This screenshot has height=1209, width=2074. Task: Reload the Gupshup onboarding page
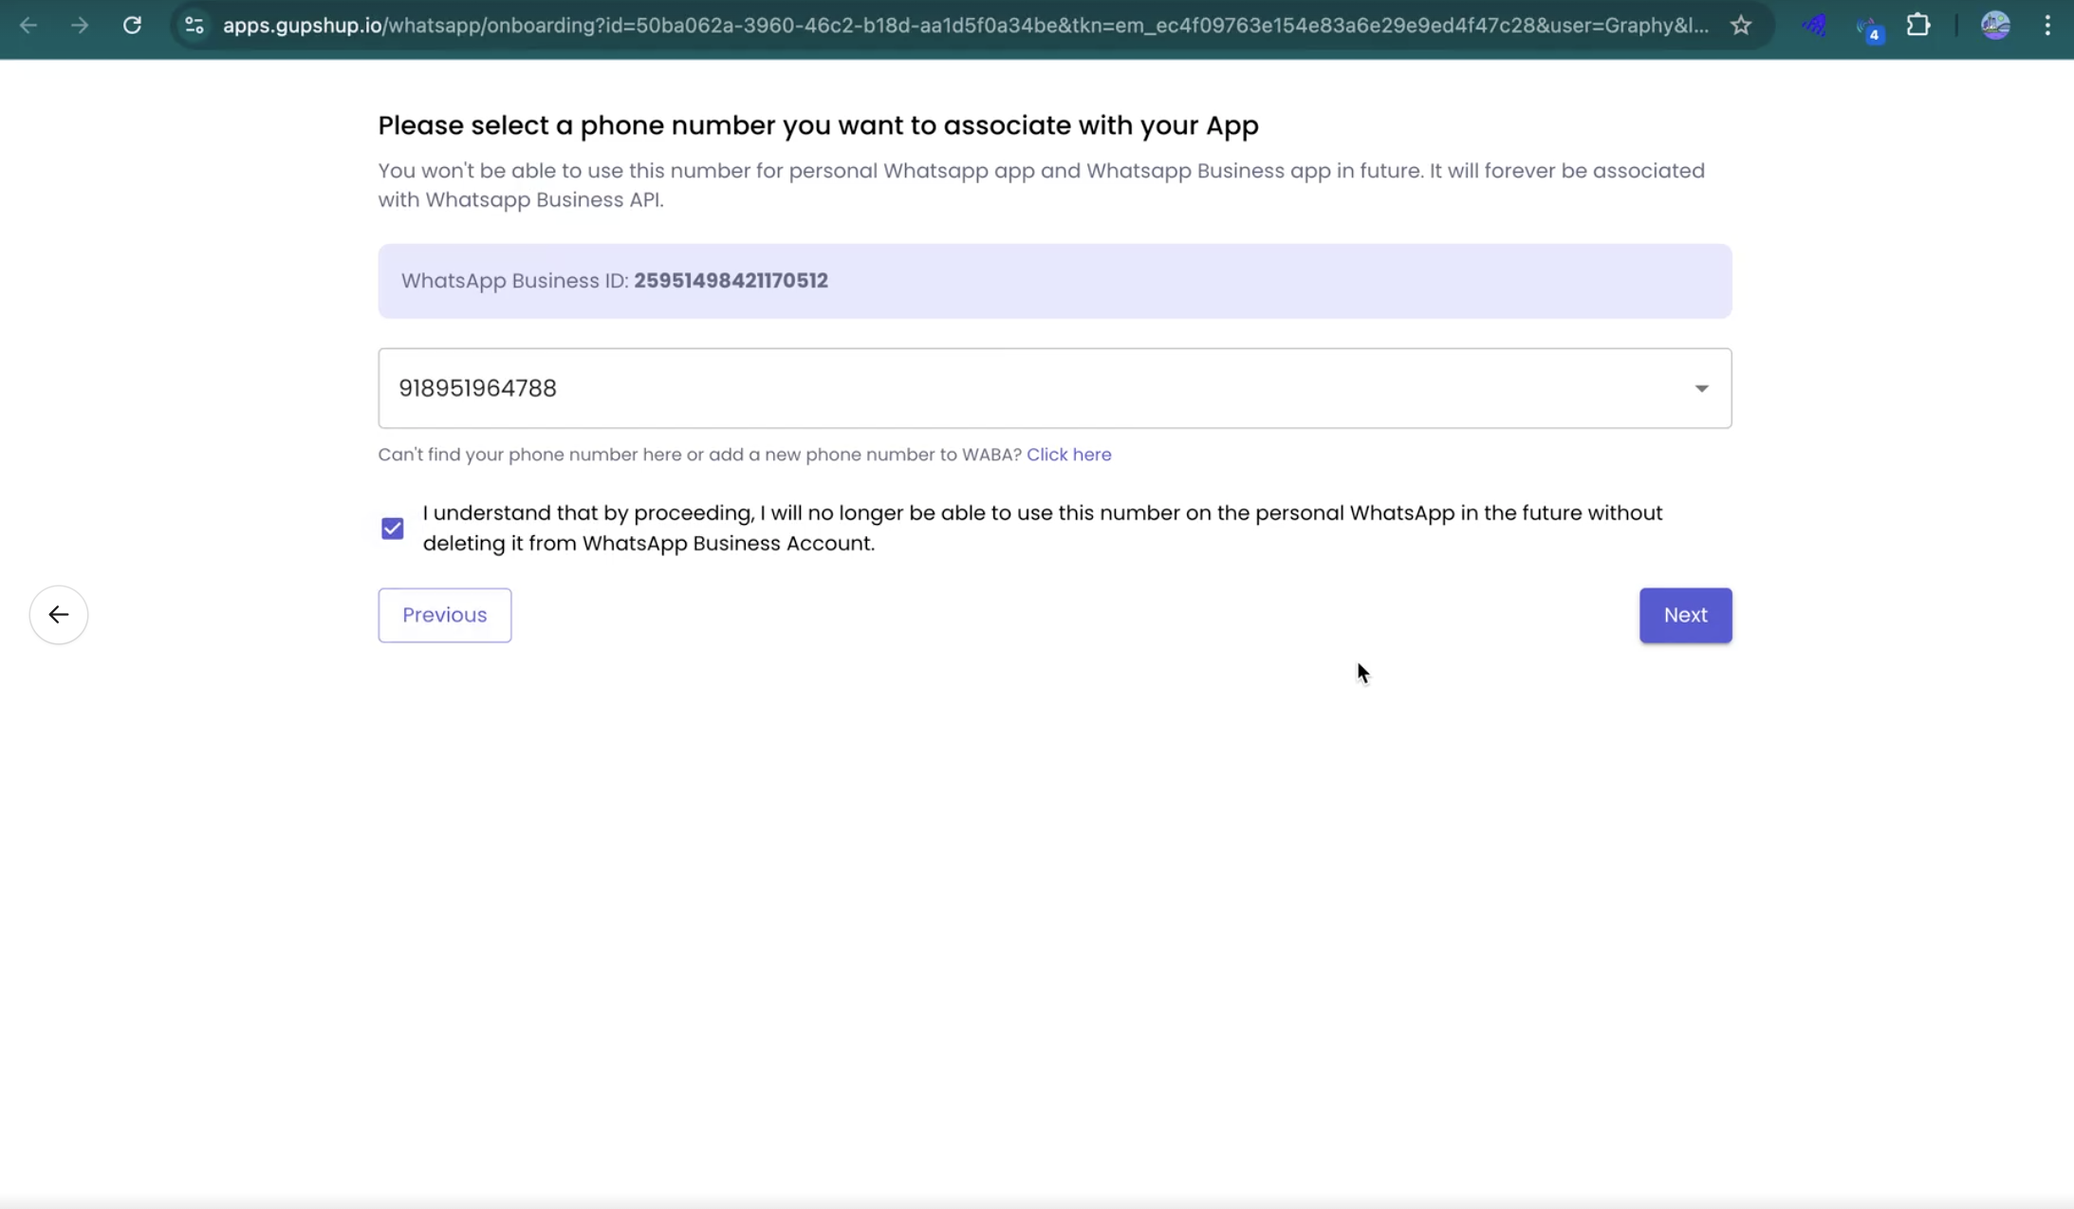click(132, 26)
